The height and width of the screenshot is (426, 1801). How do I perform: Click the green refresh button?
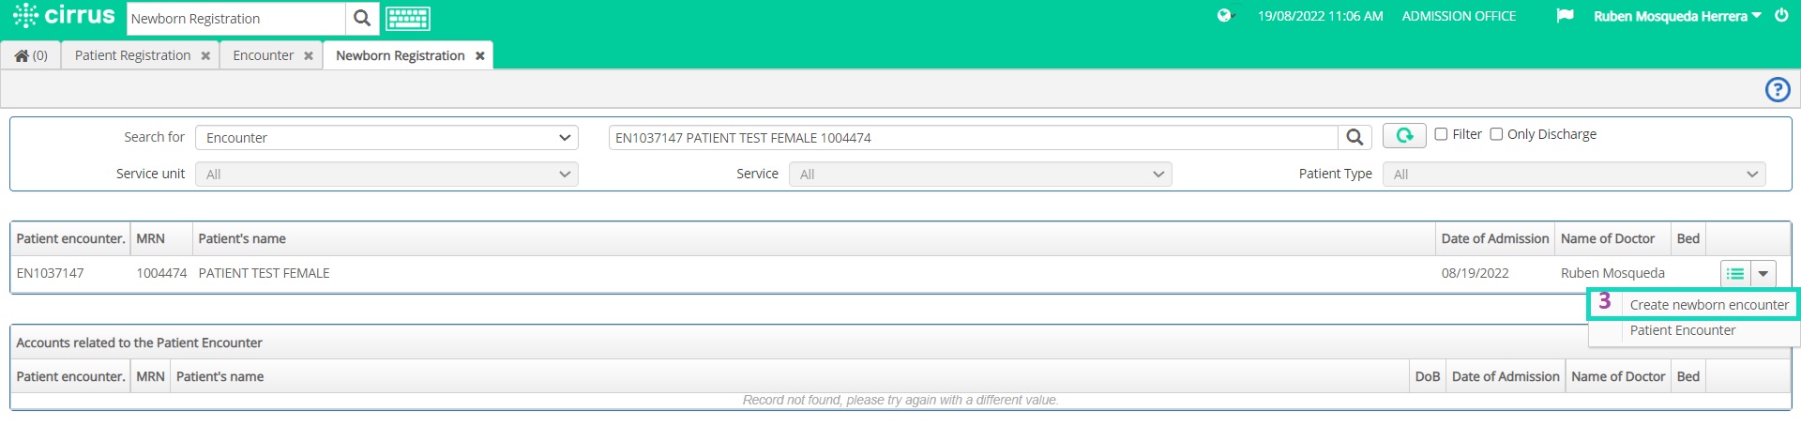click(x=1404, y=136)
